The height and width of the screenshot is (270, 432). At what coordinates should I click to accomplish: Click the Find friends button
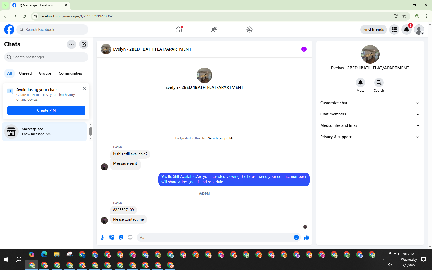[374, 30]
